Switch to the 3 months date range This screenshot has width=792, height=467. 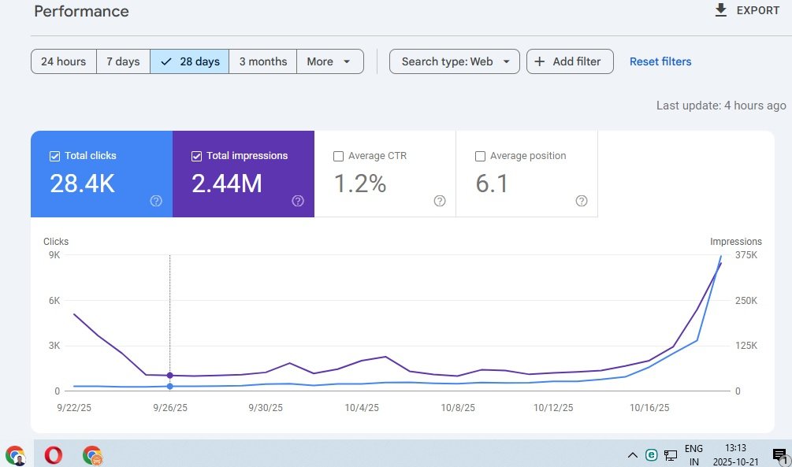(262, 61)
